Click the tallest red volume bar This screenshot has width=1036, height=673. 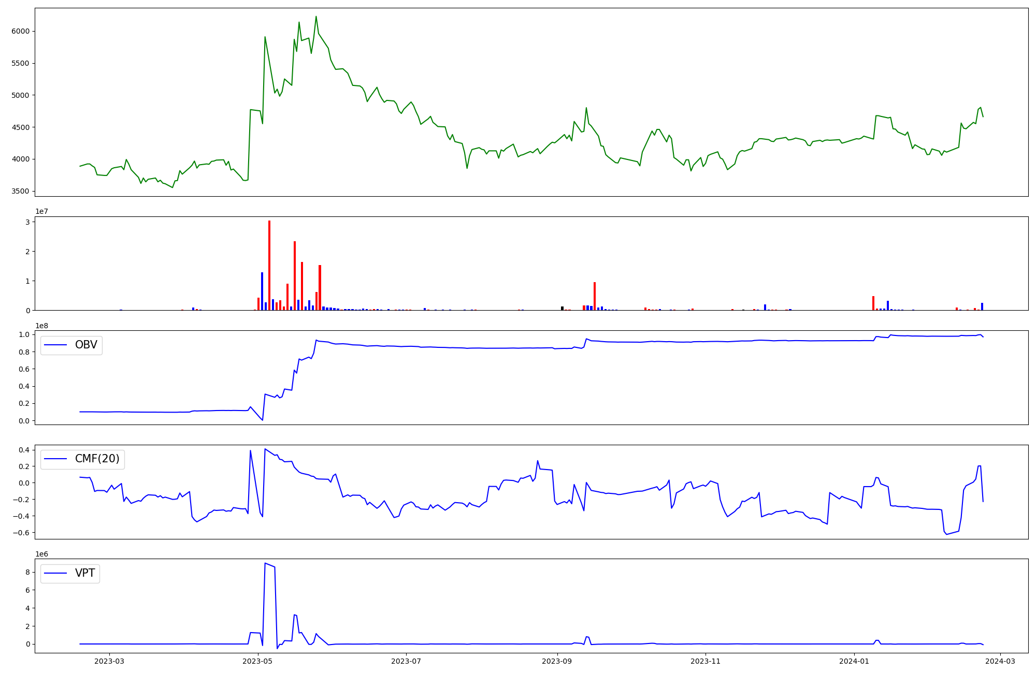(x=269, y=265)
